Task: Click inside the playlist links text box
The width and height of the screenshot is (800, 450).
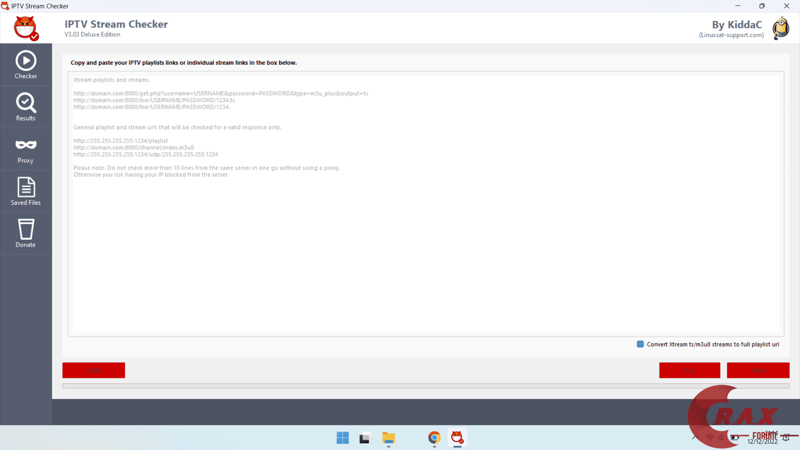Action: 425,250
